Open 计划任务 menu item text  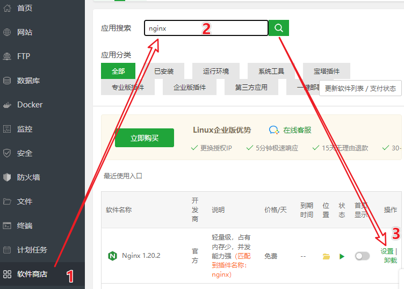[x=32, y=250]
